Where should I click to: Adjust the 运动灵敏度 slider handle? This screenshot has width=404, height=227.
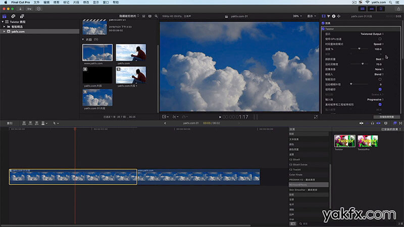363,64
